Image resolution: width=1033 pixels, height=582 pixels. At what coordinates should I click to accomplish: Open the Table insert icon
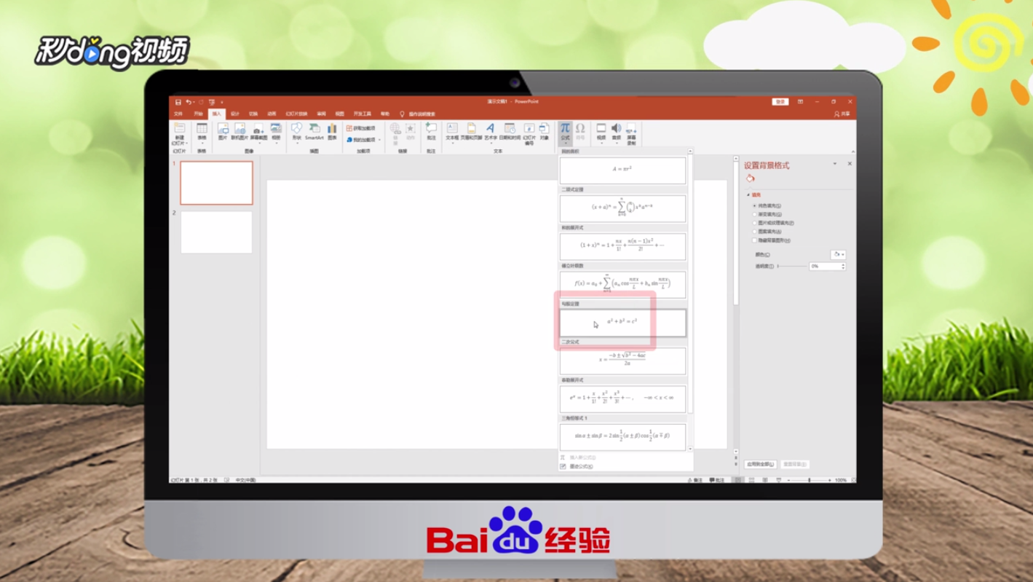coord(202,128)
